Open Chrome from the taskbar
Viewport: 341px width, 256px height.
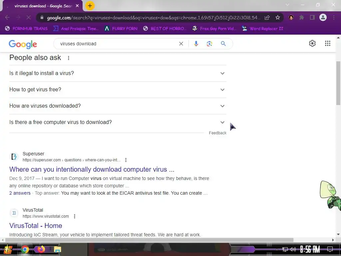(25, 249)
